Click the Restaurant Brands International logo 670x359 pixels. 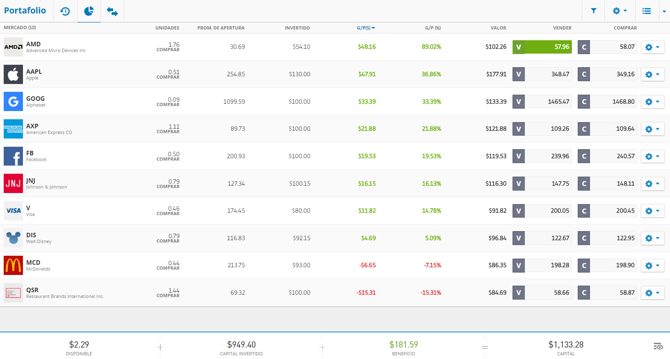tap(13, 293)
